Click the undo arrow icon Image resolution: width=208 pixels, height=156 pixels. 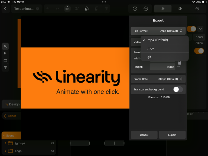[48, 9]
